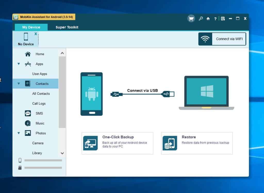Remove device with the blue X
This screenshot has width=264, height=193.
pos(36,34)
